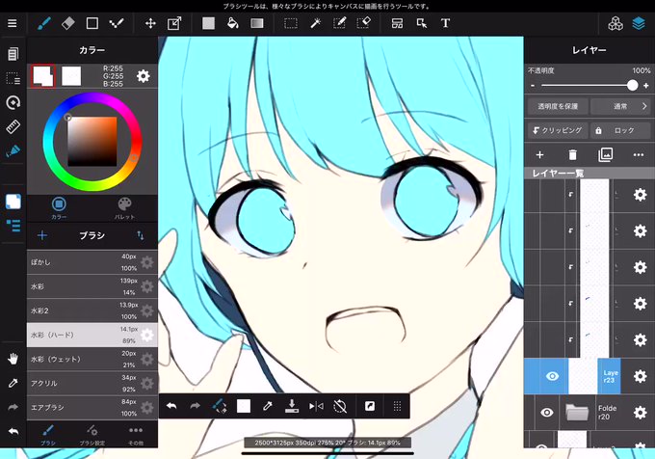Switch to the パレット tab
This screenshot has height=459, width=655.
[124, 208]
